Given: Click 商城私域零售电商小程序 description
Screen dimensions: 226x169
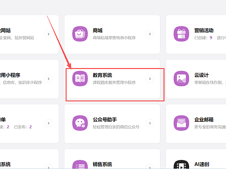Looking at the screenshot, I should pyautogui.click(x=114, y=38).
